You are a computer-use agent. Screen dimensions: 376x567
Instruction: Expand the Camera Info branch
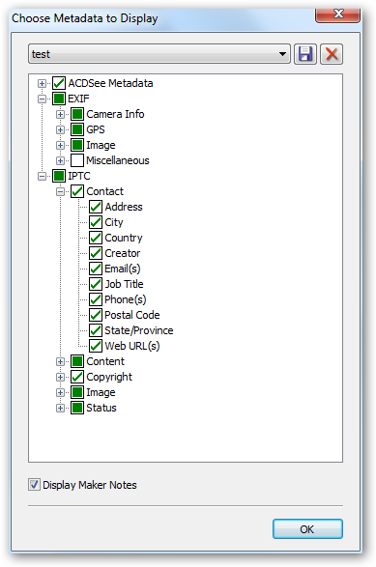tap(61, 115)
